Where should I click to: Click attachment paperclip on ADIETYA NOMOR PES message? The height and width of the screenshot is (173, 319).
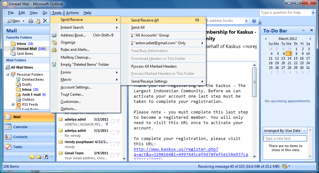click(107, 124)
